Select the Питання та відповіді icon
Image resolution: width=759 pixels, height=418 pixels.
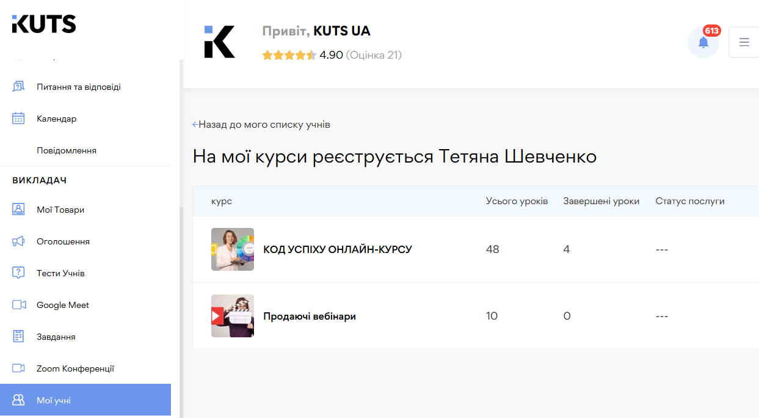(18, 86)
